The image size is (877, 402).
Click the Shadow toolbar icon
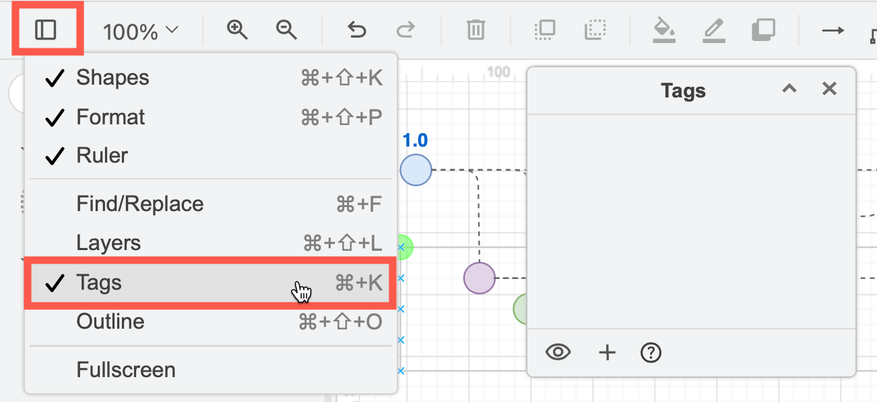tap(764, 30)
